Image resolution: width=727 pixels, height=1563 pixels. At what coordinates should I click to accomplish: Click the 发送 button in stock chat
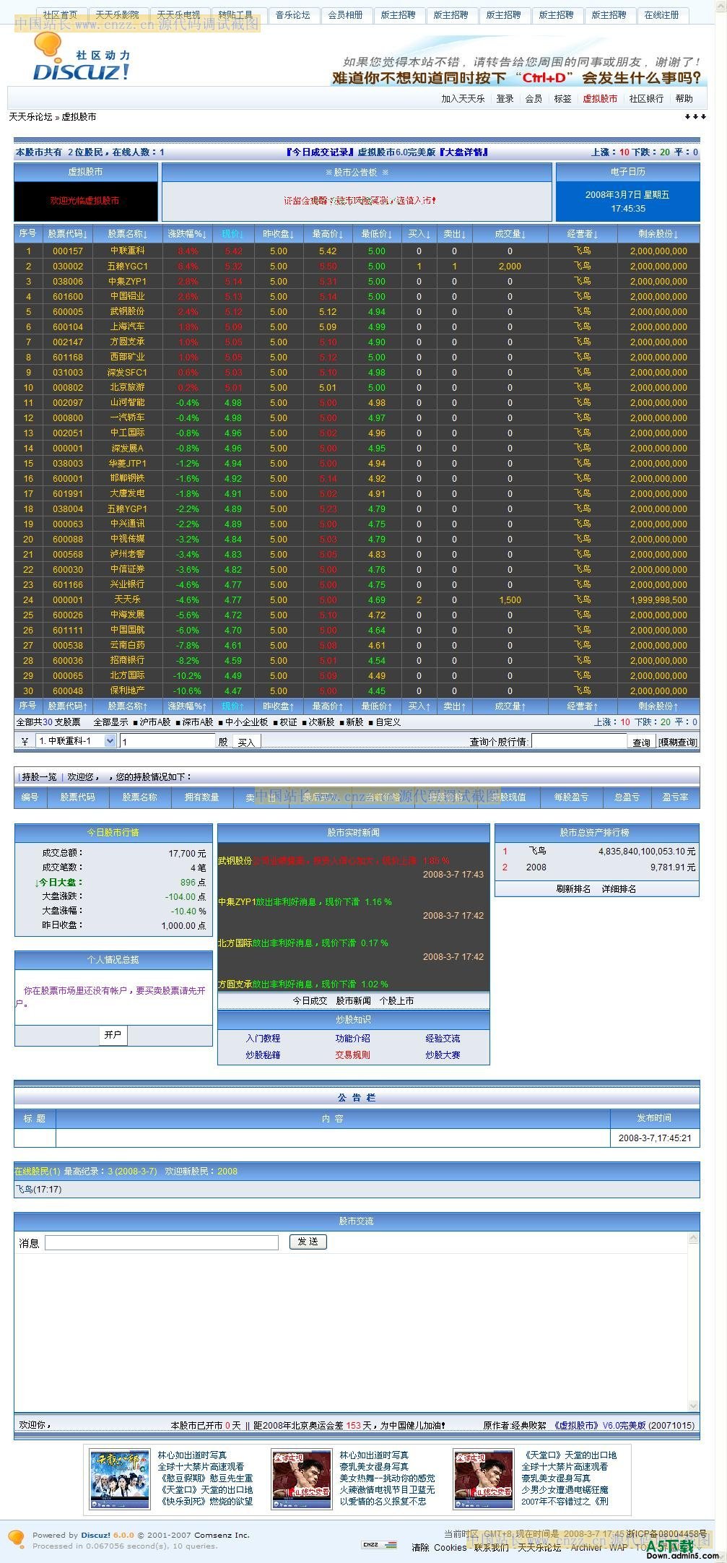click(308, 1241)
